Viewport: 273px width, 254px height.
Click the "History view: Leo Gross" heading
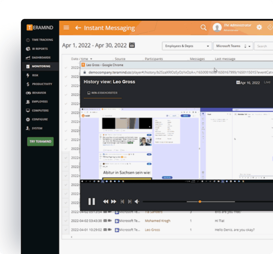pyautogui.click(x=109, y=82)
